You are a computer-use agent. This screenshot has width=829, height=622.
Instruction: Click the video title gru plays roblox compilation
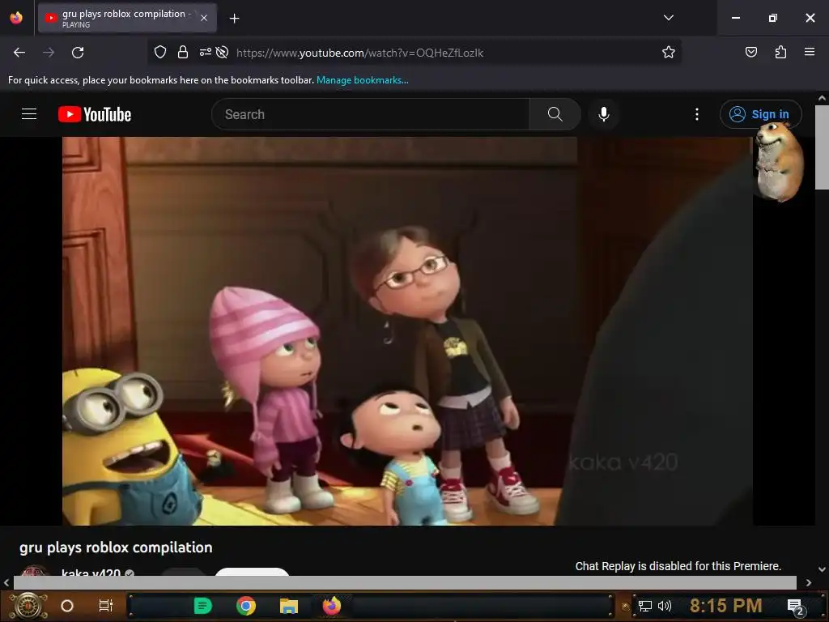(116, 547)
